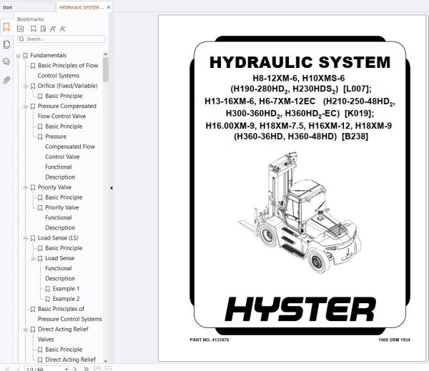
Task: Jump to last page double arrow
Action: tap(86, 369)
